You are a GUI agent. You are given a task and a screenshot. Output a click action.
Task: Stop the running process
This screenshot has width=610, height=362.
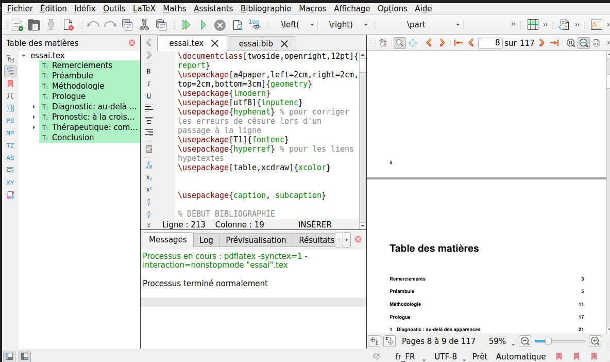click(220, 25)
